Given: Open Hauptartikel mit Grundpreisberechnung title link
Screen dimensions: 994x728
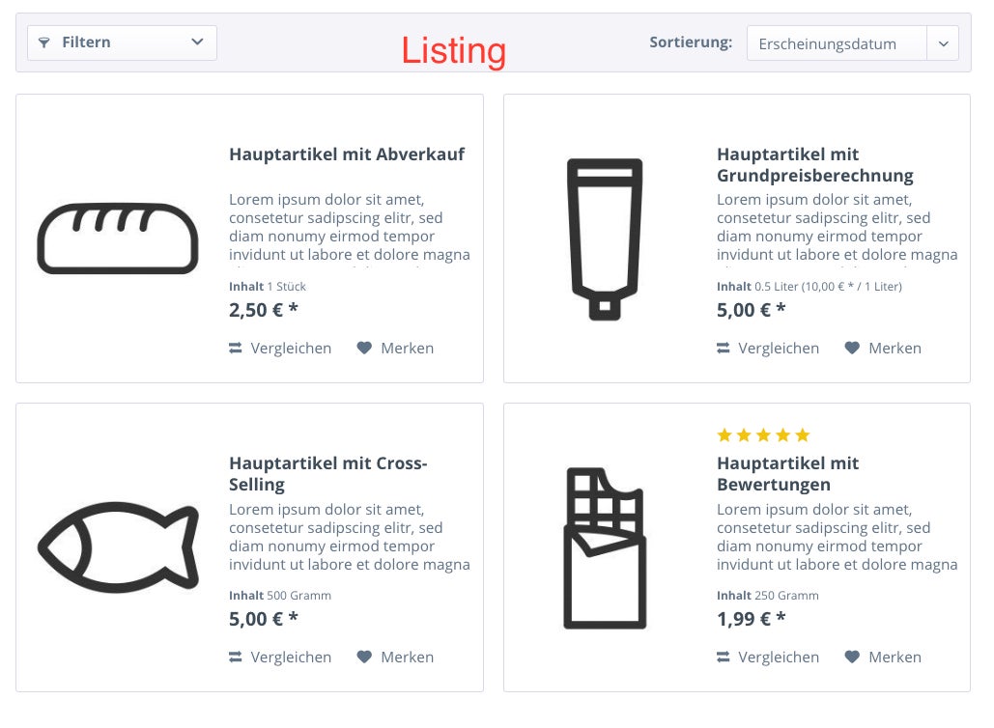Looking at the screenshot, I should coord(815,165).
